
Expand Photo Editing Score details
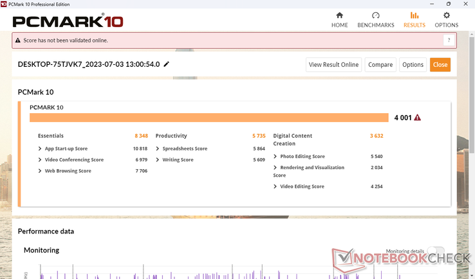click(275, 156)
